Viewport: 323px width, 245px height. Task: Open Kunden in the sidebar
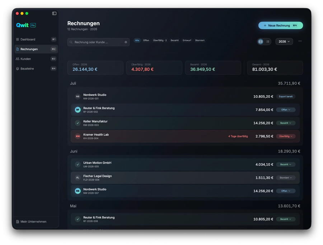(x=36, y=59)
